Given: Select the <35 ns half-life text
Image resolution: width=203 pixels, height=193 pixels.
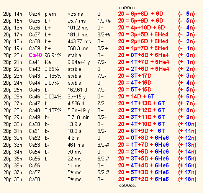Looking at the screenshot, I should [75, 14].
